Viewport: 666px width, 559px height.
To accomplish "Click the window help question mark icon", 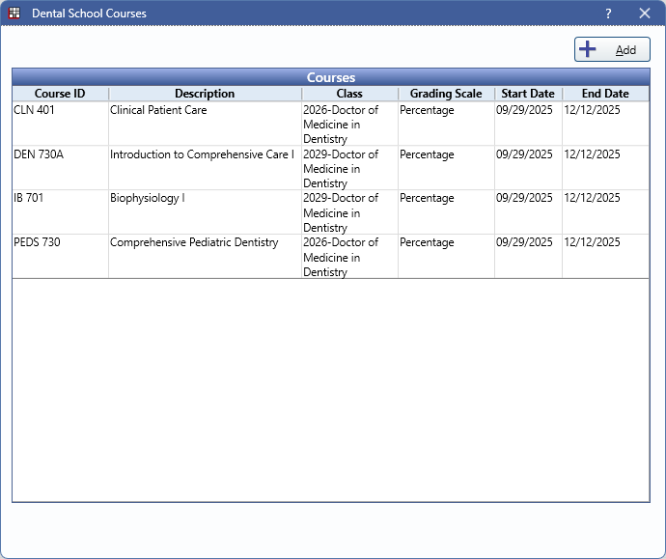I will [608, 14].
